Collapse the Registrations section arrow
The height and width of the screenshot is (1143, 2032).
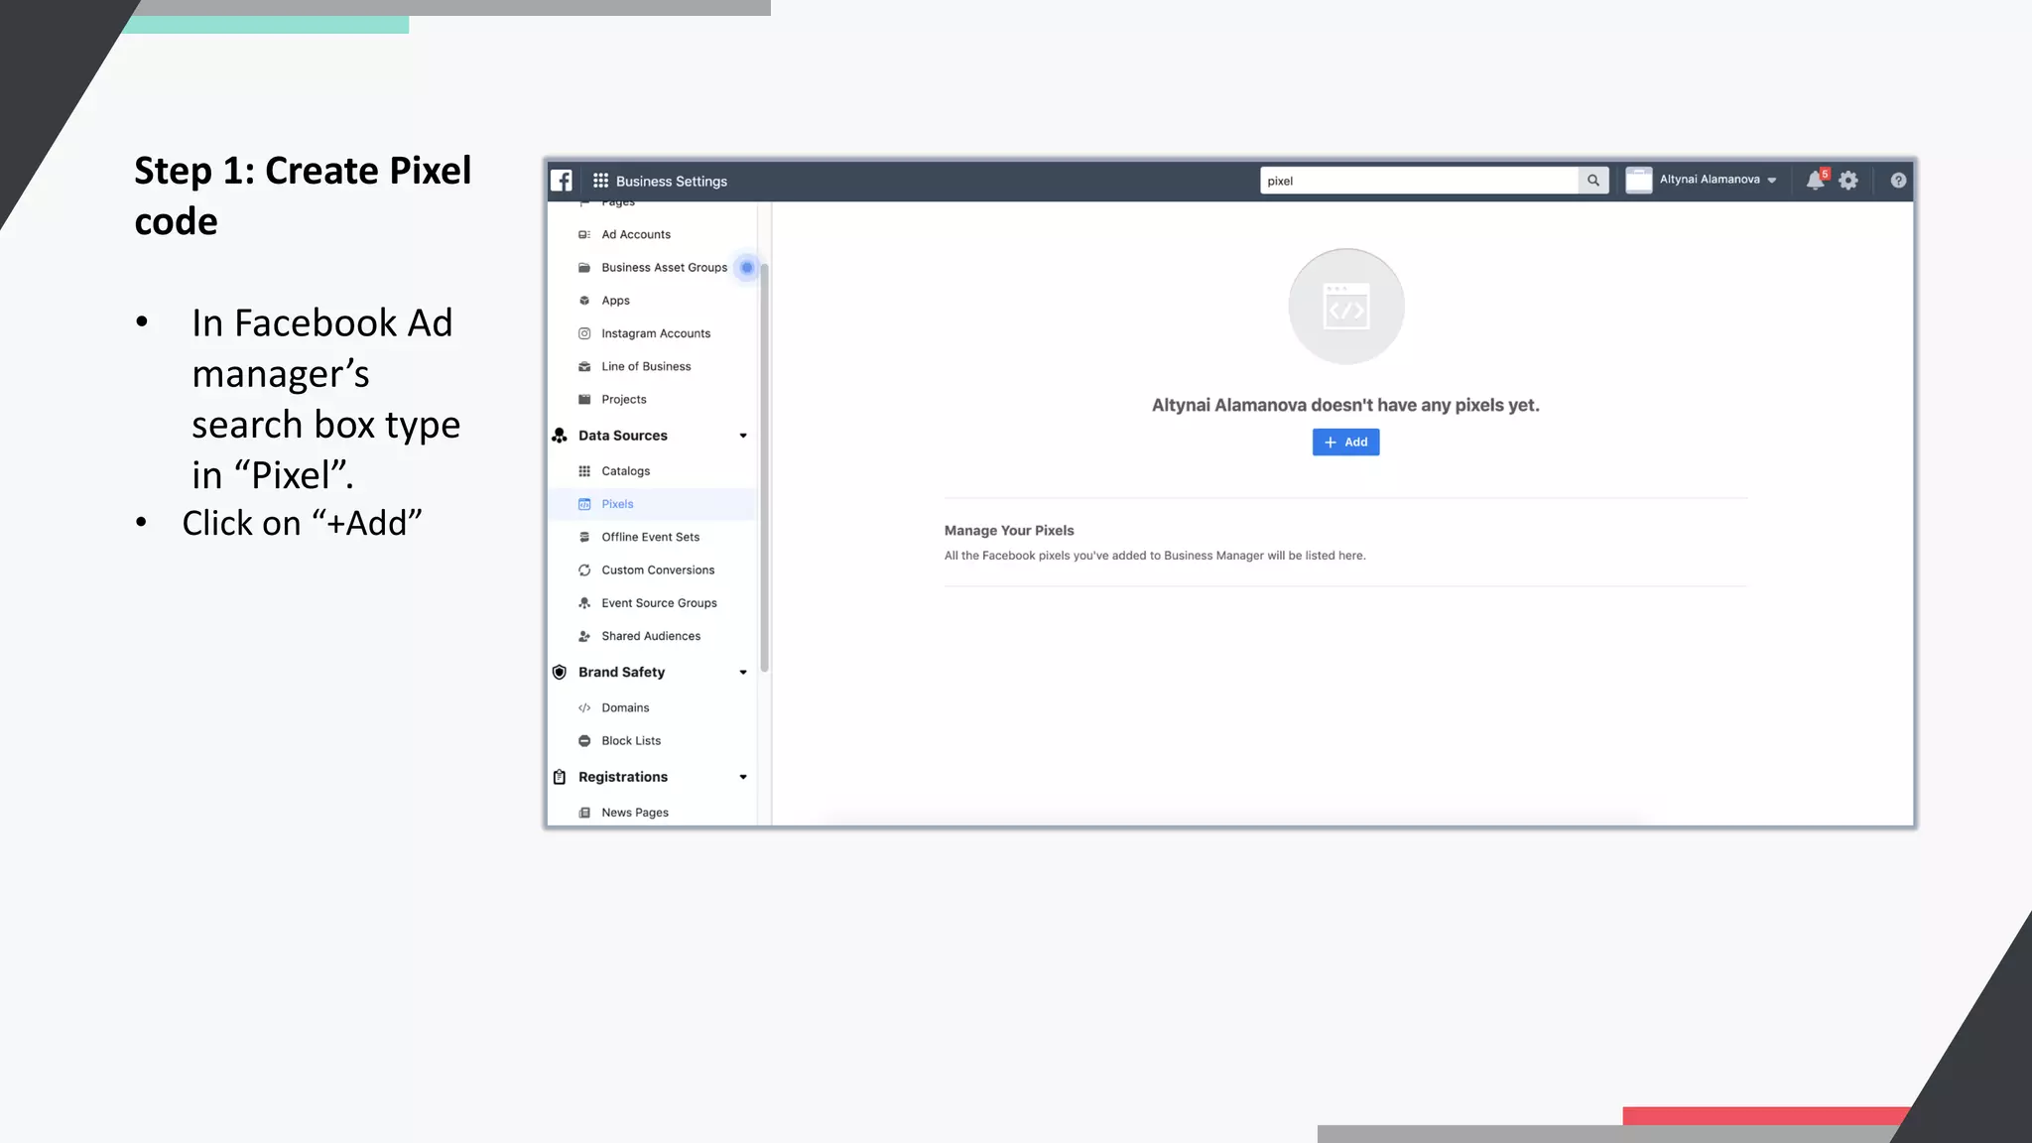[743, 777]
